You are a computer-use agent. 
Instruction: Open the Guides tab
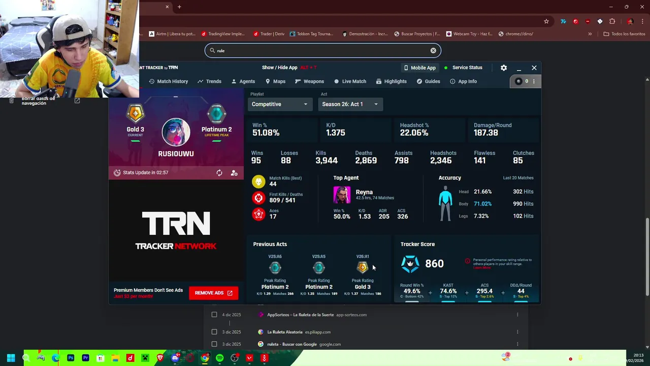pyautogui.click(x=428, y=81)
